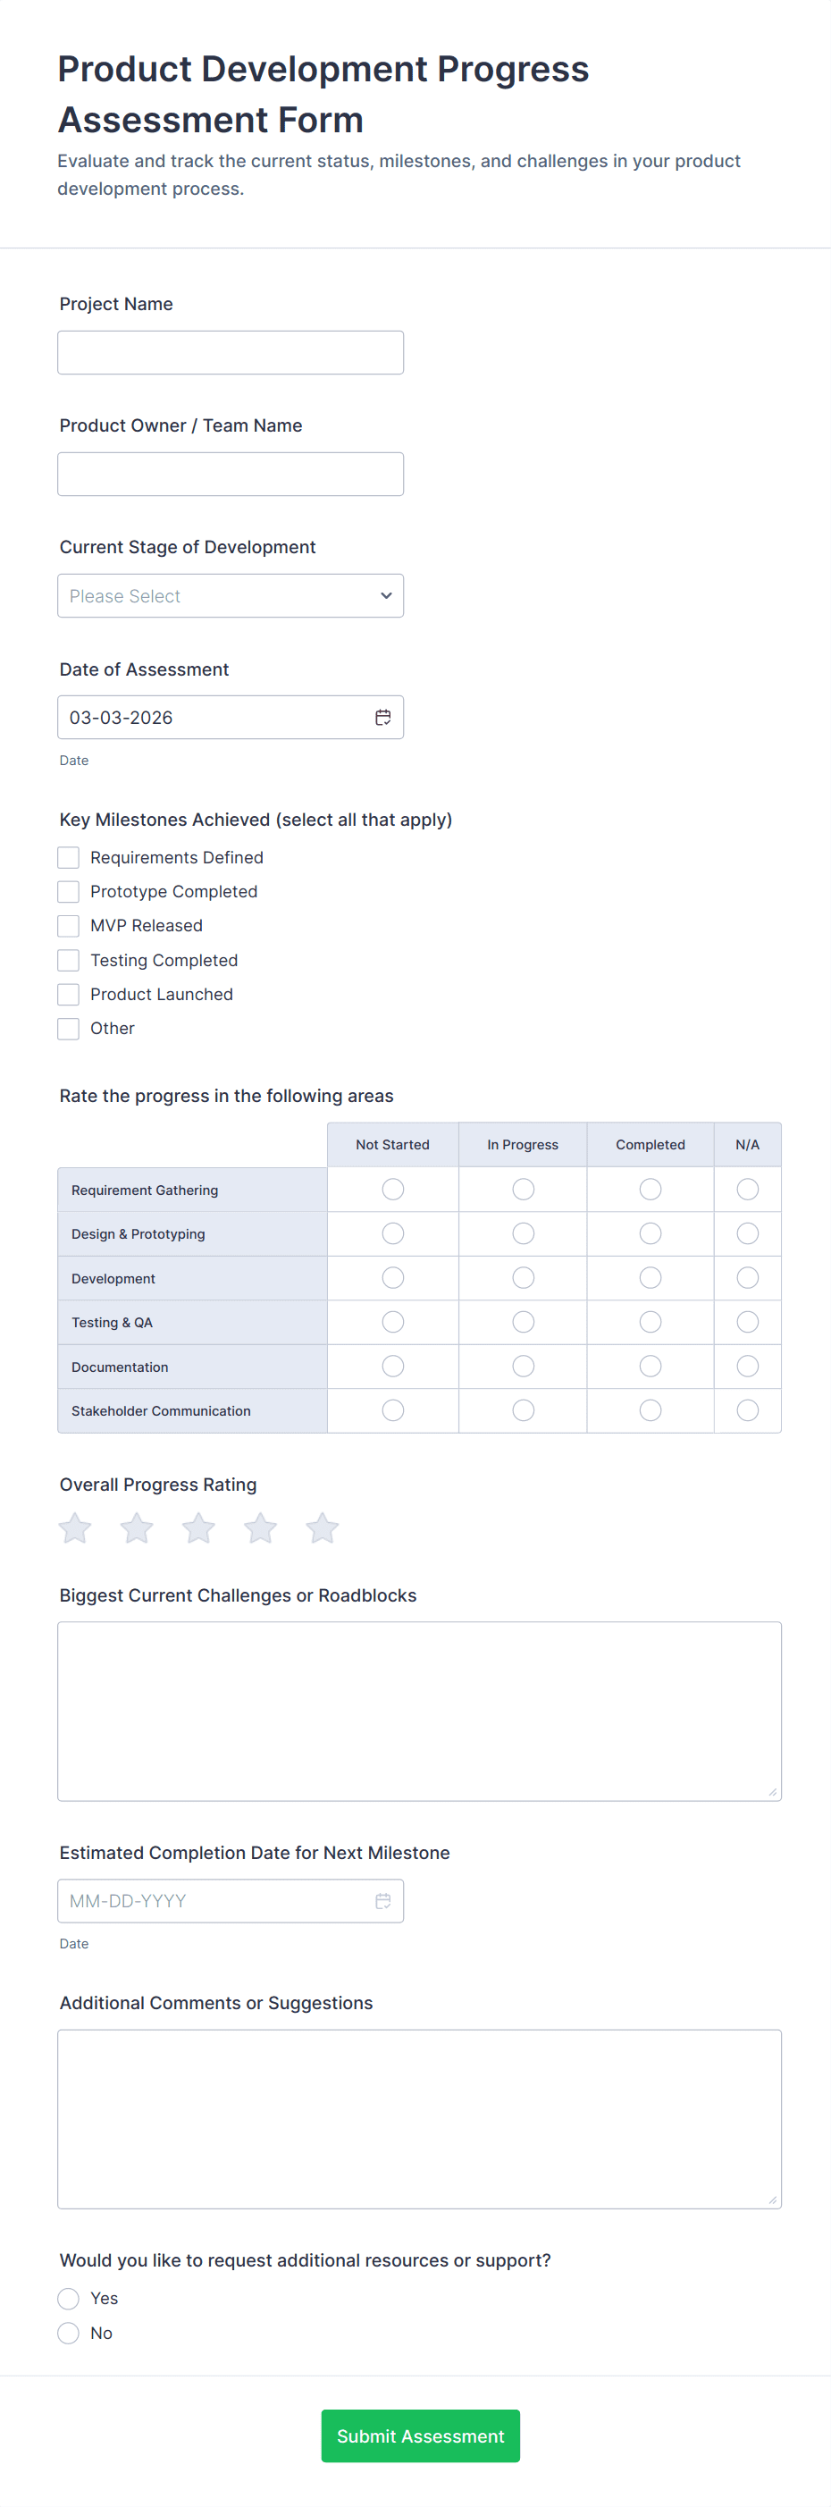Select the second star rating
Screen dimensions: 831x2507
pos(138,1528)
